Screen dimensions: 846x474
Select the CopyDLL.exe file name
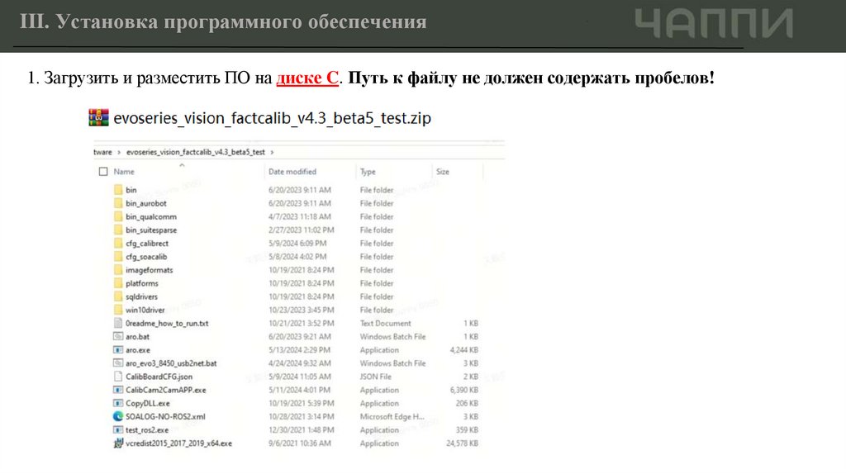coord(148,403)
